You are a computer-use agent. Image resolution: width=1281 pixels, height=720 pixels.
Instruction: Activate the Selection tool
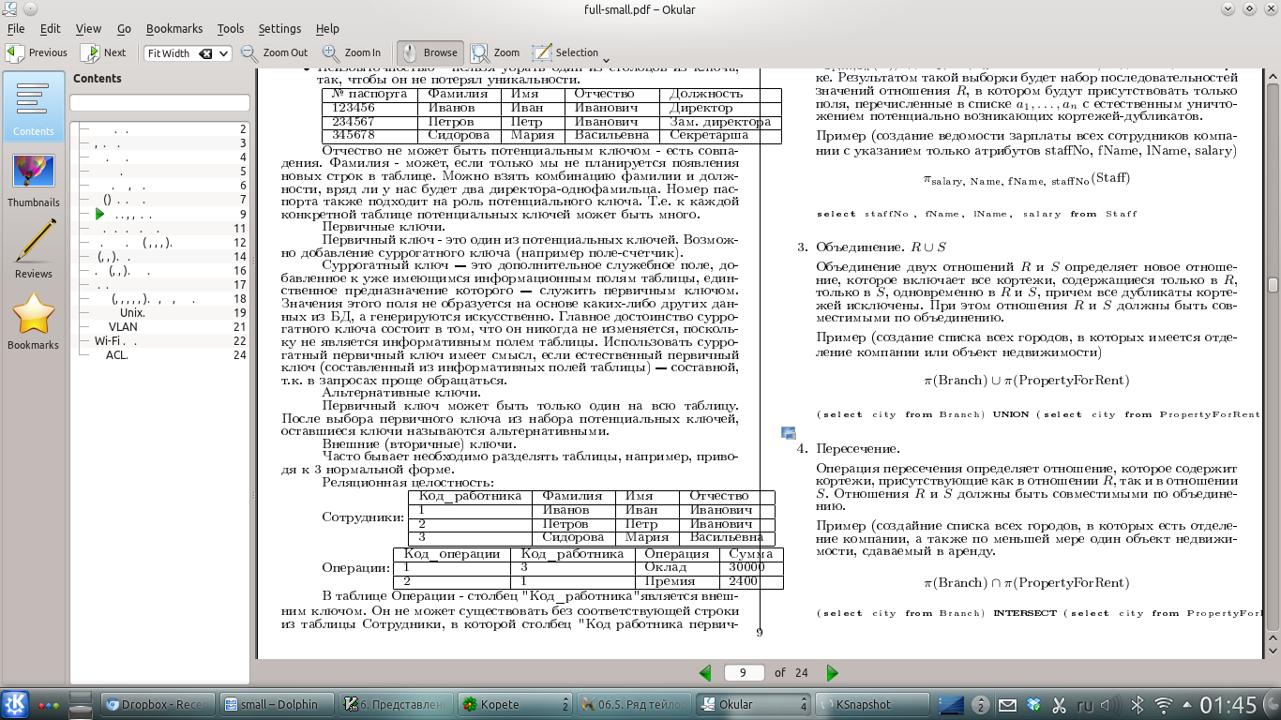coord(565,52)
